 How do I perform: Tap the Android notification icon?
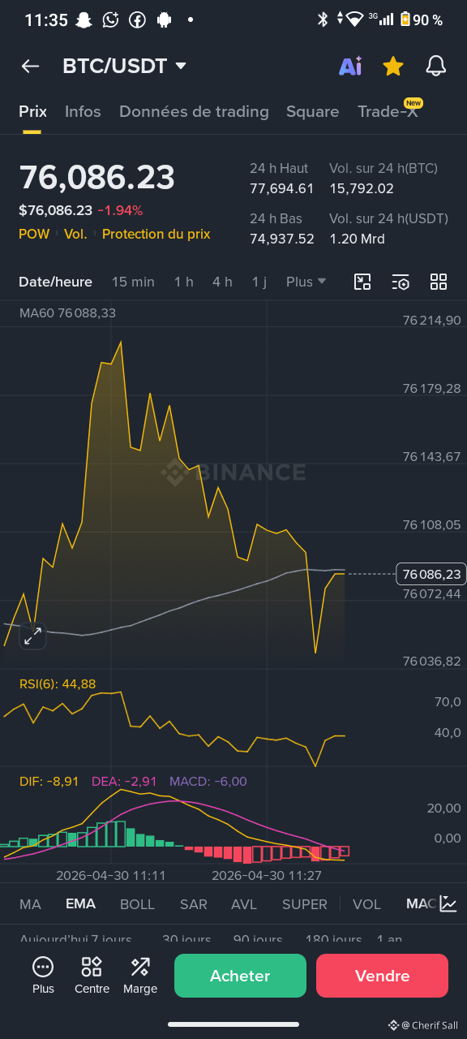pyautogui.click(x=163, y=19)
